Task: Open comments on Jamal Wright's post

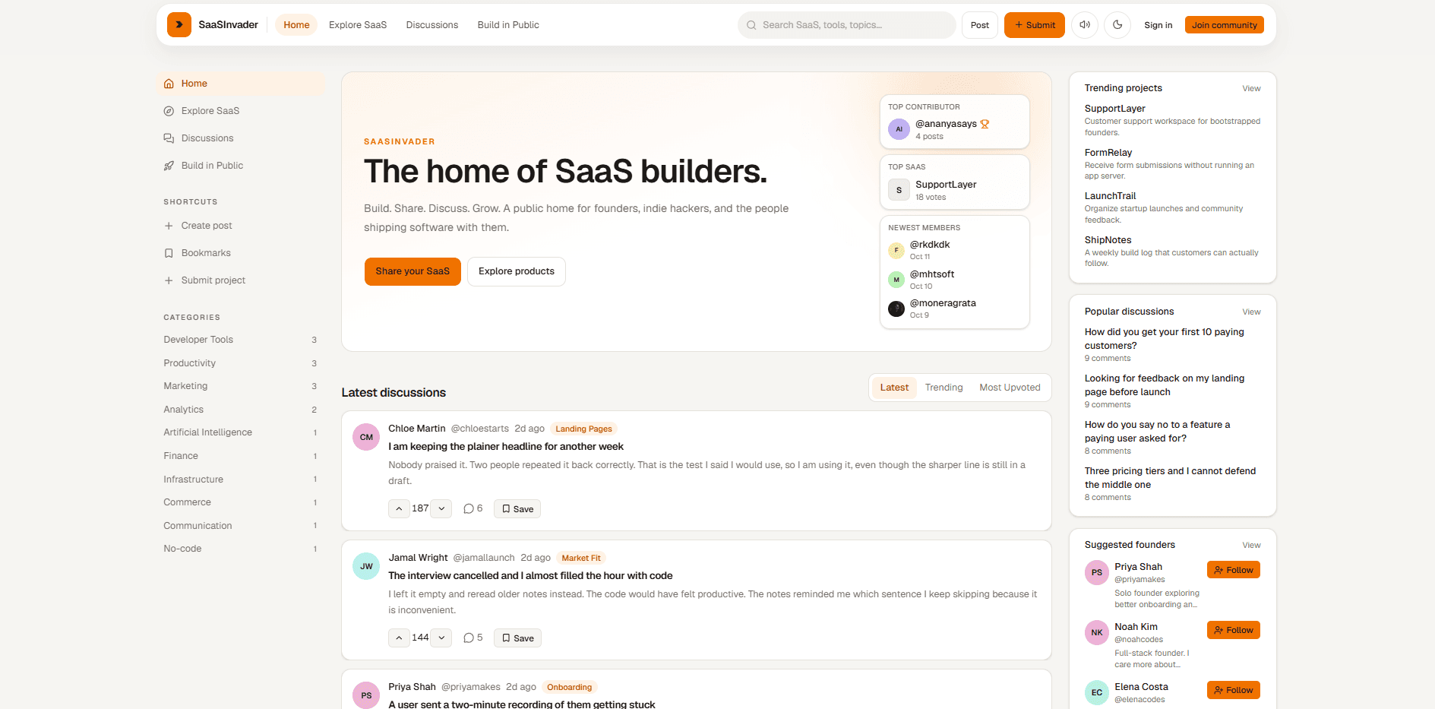Action: coord(473,638)
